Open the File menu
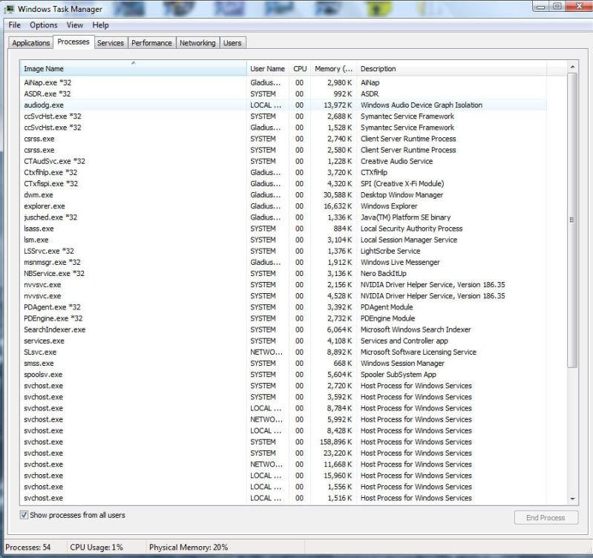Viewport: 593px width, 558px height. (x=14, y=25)
